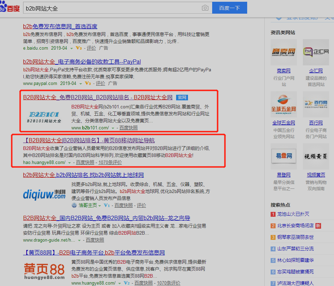
Task: Open 找b2b网站就上地球网 result title
Action: [x=83, y=175]
